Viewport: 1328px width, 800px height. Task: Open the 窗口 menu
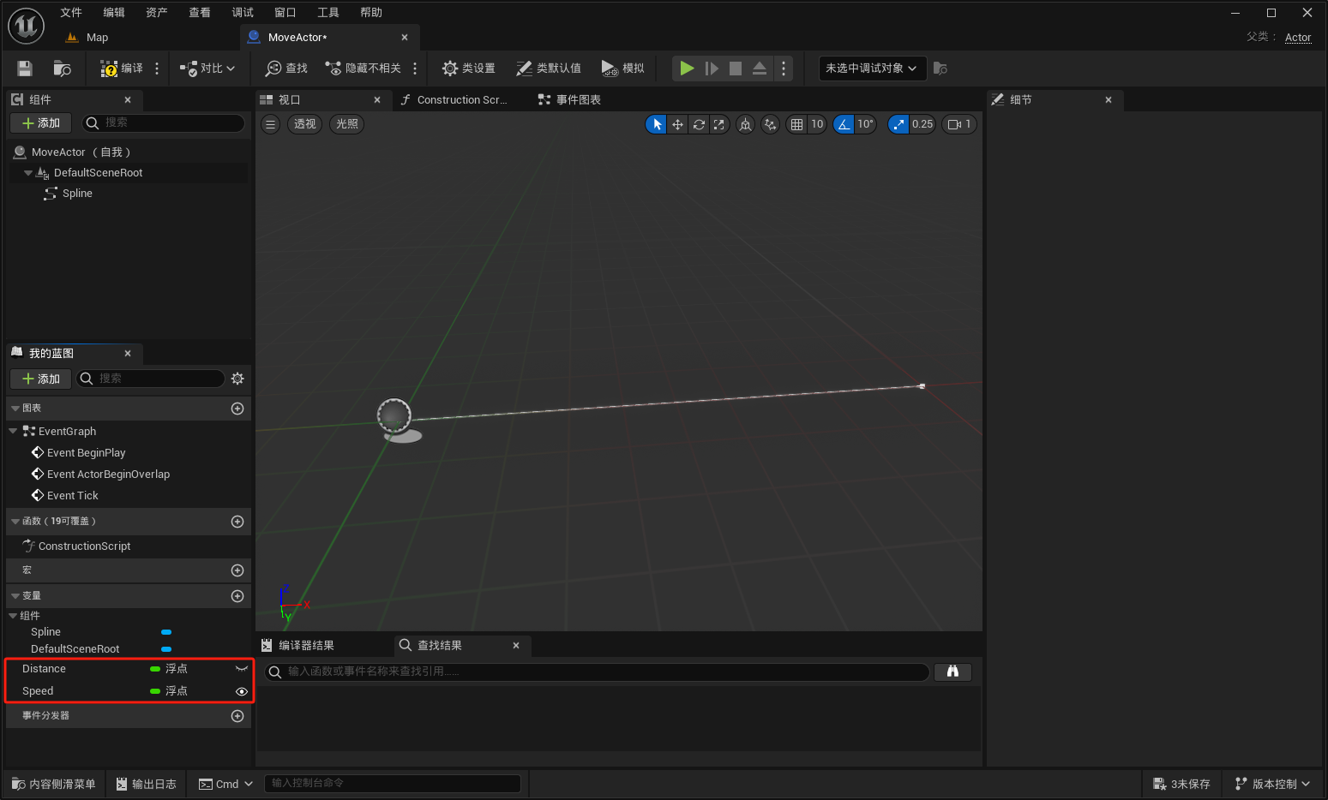point(285,12)
